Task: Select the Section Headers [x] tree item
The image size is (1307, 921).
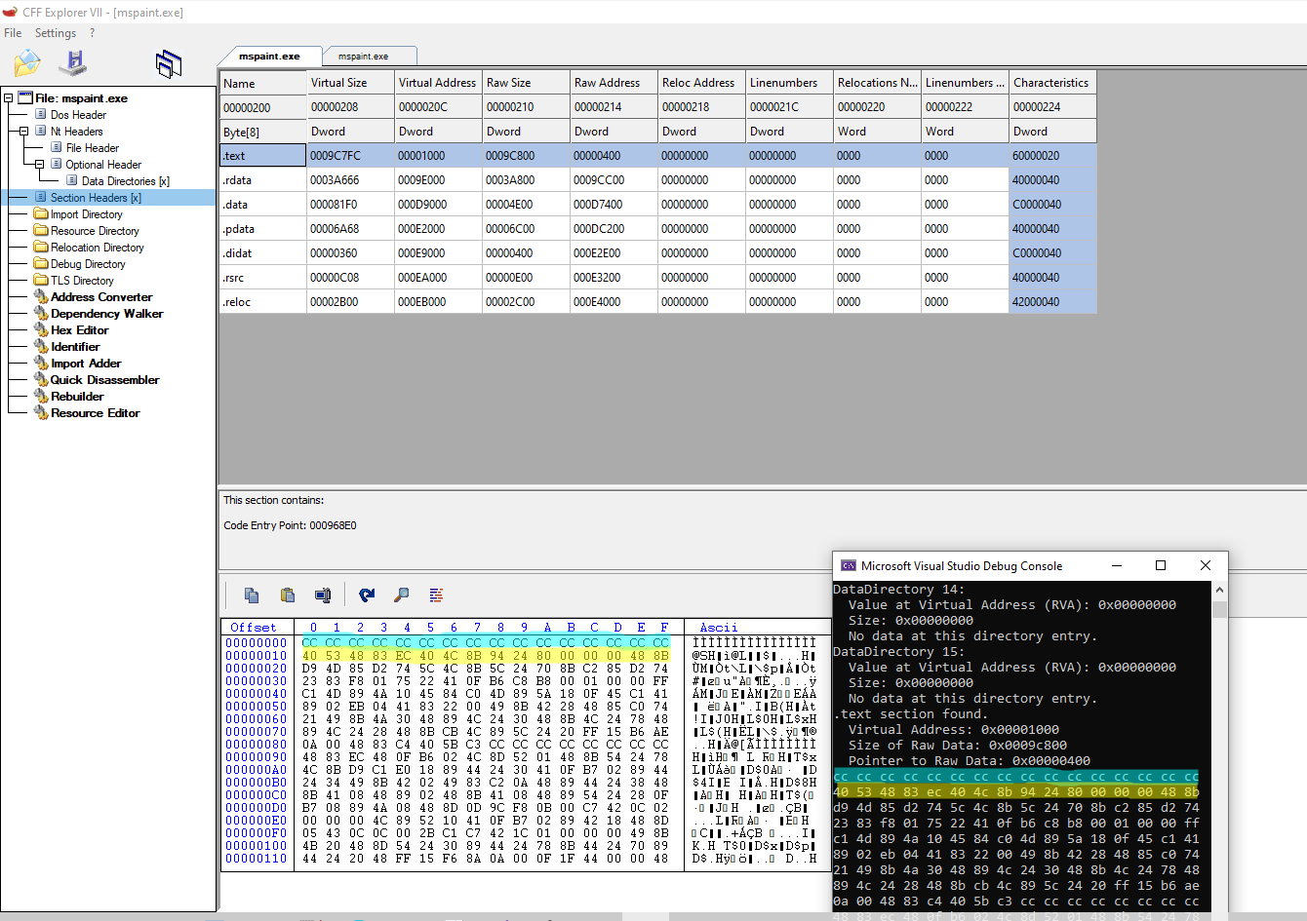Action: 96,197
